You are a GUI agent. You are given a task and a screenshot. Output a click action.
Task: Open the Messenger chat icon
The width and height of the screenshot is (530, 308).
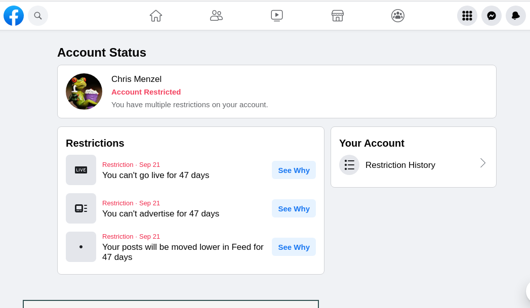[491, 16]
